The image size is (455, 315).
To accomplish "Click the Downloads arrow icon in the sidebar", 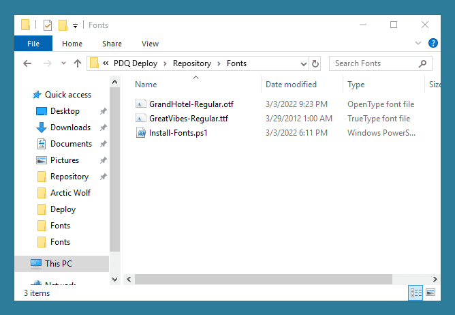I will (41, 127).
